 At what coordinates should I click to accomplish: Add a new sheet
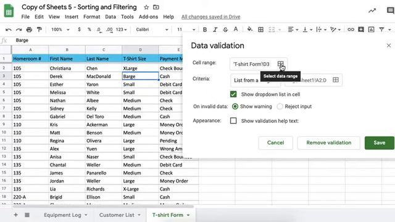pyautogui.click(x=15, y=215)
